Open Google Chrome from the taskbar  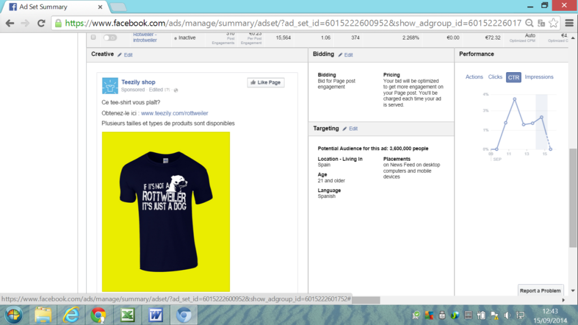pos(98,315)
